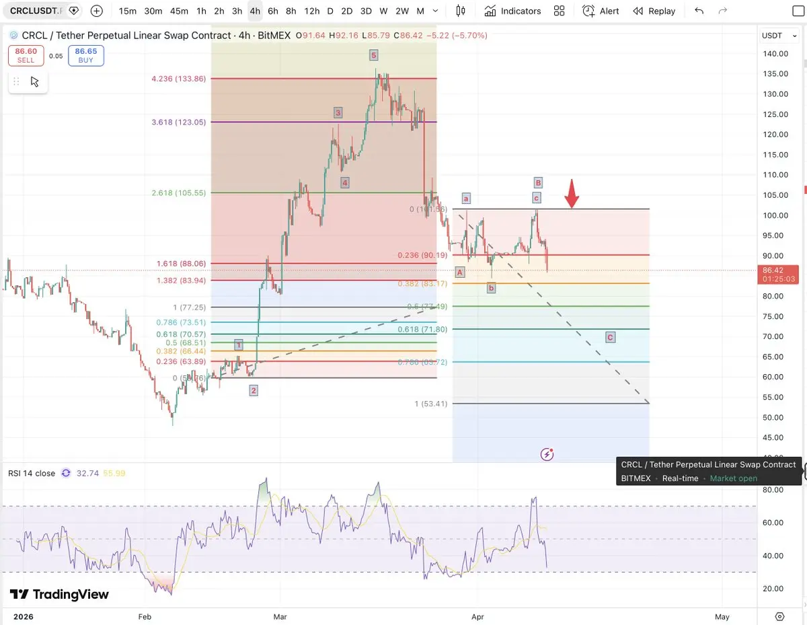
Task: Switch to the 3D timeframe
Action: tap(365, 11)
